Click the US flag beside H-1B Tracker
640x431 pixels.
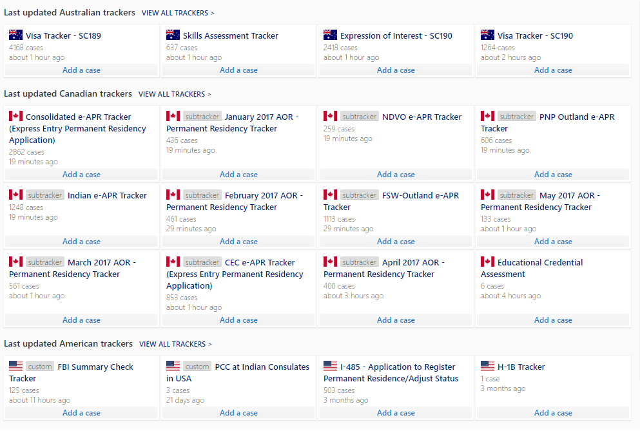[x=487, y=366]
